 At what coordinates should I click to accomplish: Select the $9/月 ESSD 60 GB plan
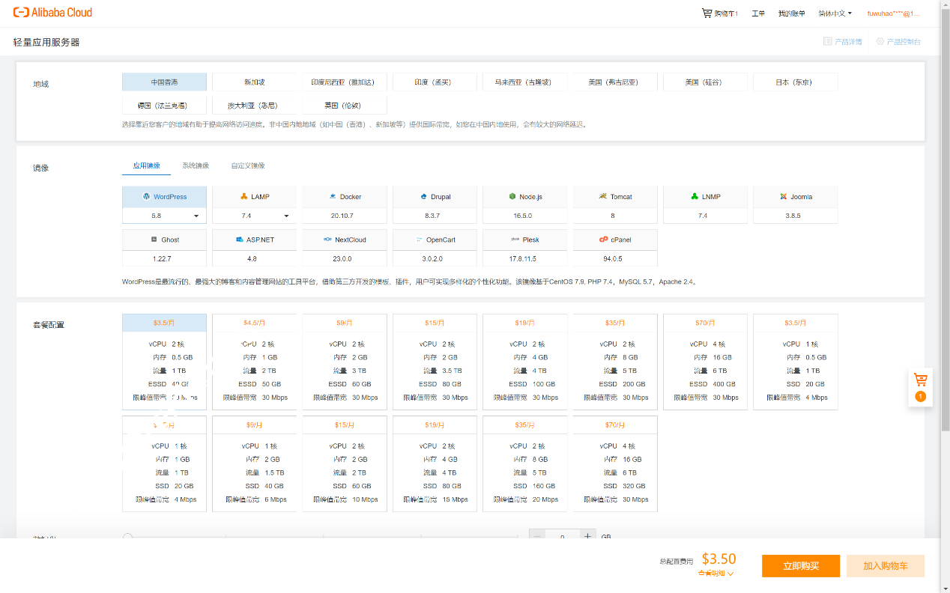click(345, 362)
